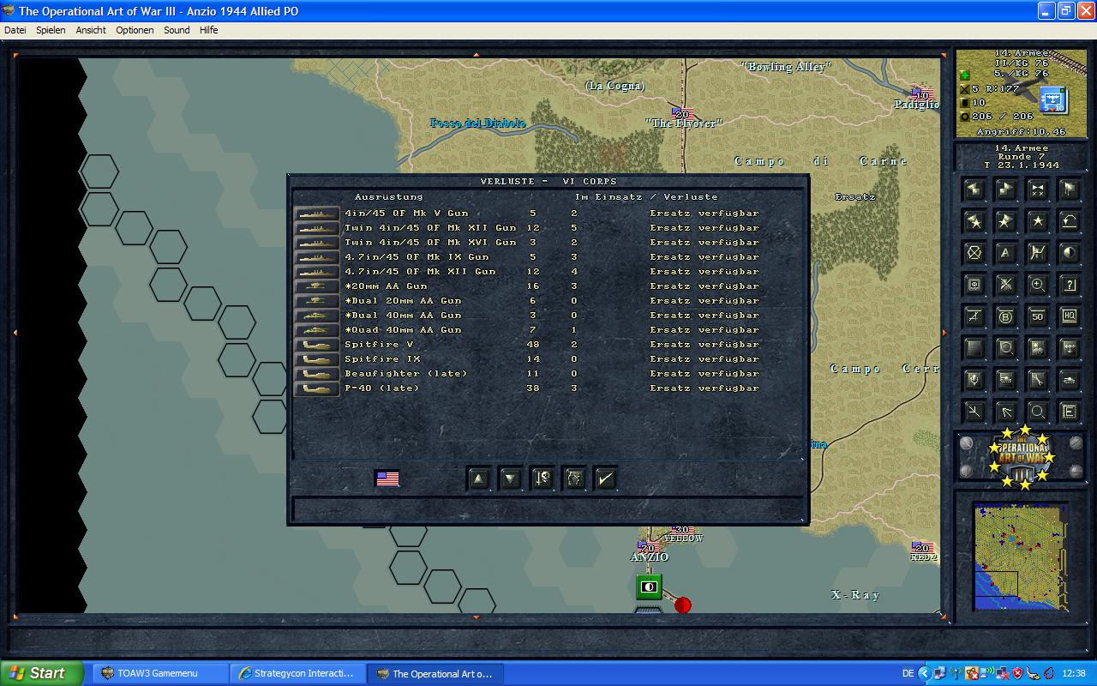The image size is (1097, 686).
Task: Click the red security shield tray icon
Action: pyautogui.click(x=1017, y=674)
